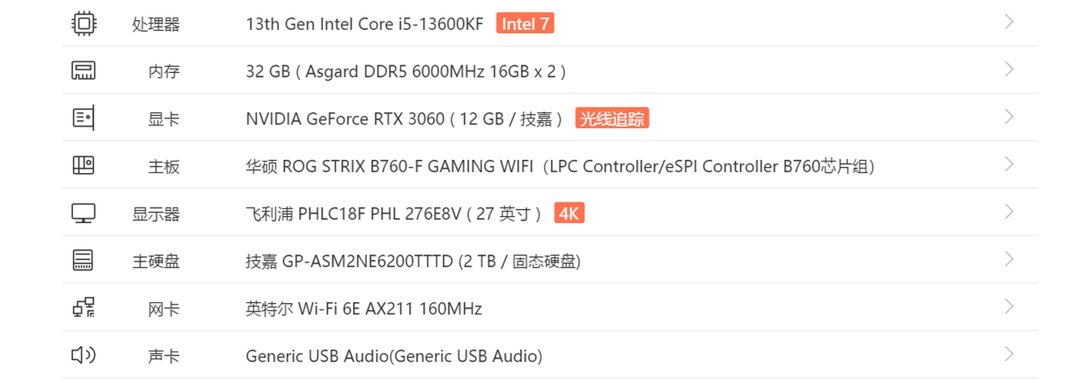
Task: Expand the sound card row chevron
Action: [x=1009, y=355]
